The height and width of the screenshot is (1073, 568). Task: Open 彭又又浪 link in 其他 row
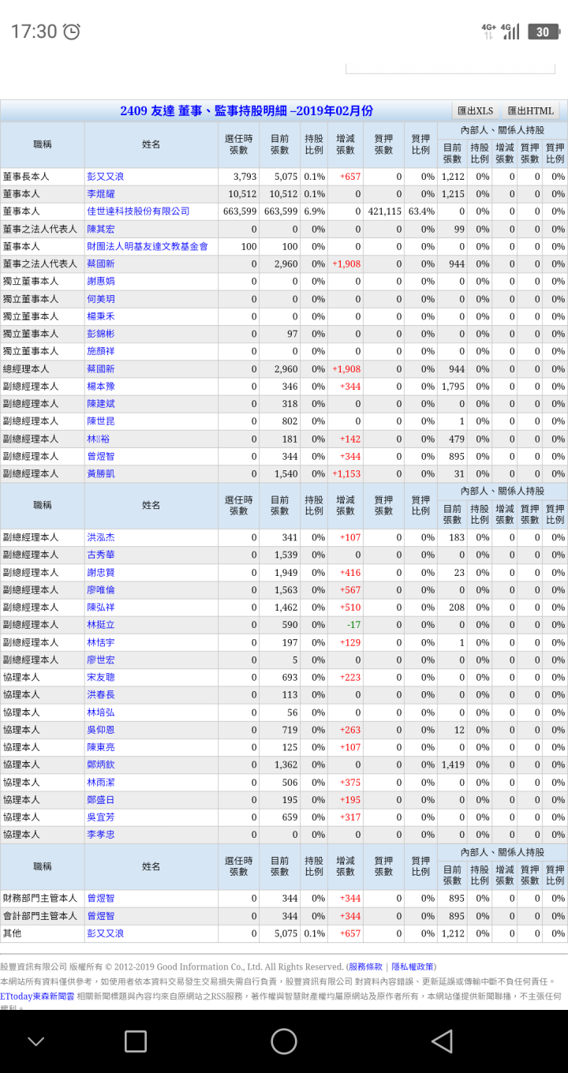105,933
